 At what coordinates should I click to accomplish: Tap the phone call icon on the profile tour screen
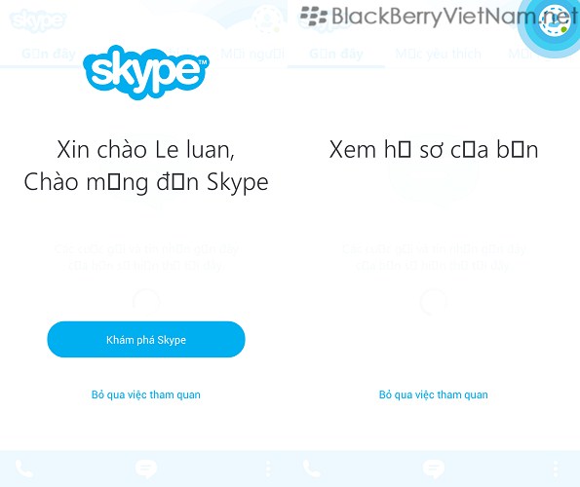[312, 468]
